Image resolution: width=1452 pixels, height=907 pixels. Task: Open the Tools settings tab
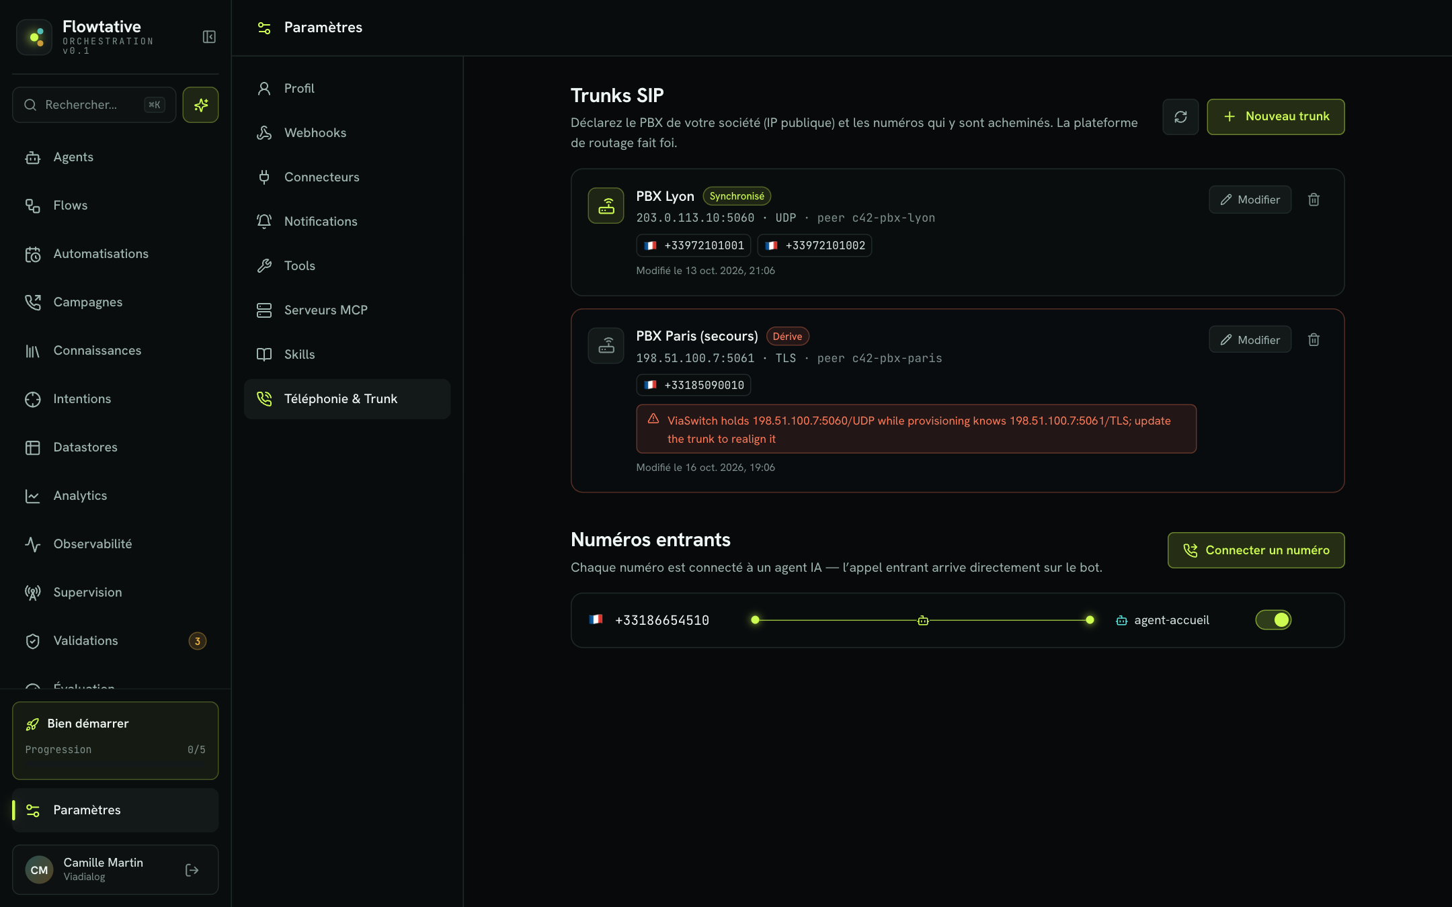click(347, 266)
